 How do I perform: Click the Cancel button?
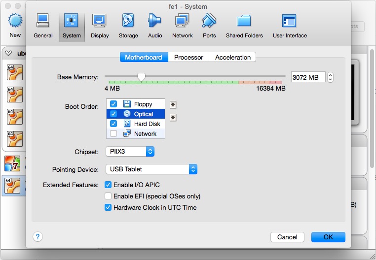(287, 237)
